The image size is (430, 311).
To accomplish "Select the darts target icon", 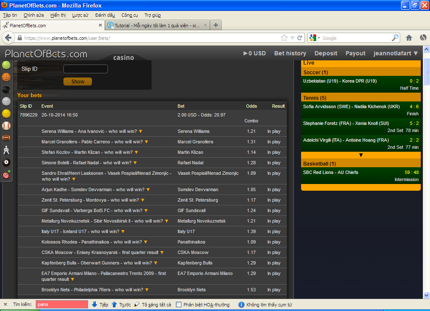I will [x=6, y=175].
